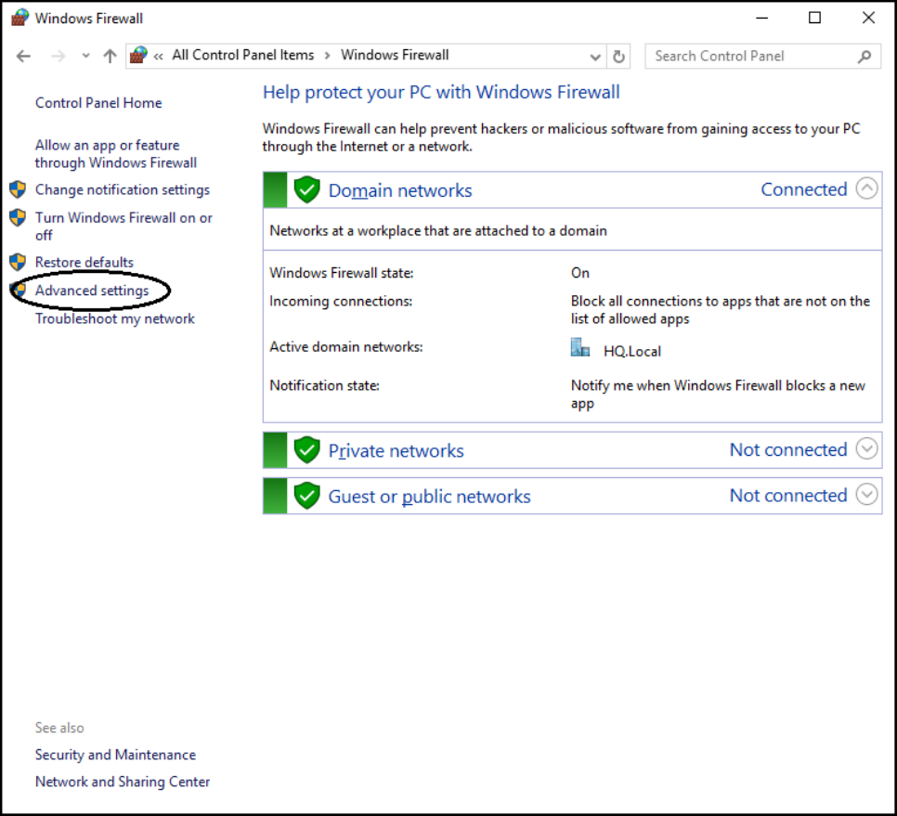Open Control Panel Home
Screen dimensions: 897x816
pyautogui.click(x=98, y=103)
